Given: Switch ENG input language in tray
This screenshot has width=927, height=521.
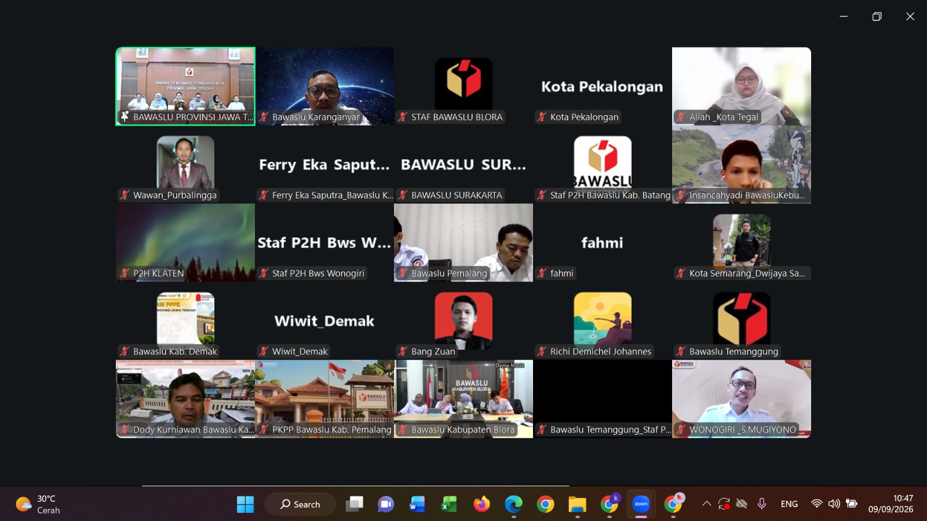Looking at the screenshot, I should point(789,504).
